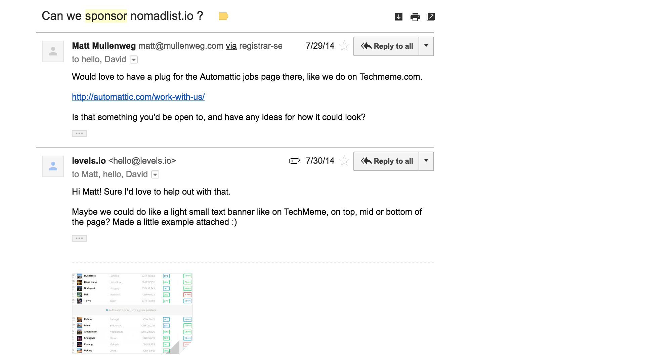Viewport: 645px width, 363px height.
Task: Reply to all on Matt Mullenweg's message
Action: click(386, 46)
